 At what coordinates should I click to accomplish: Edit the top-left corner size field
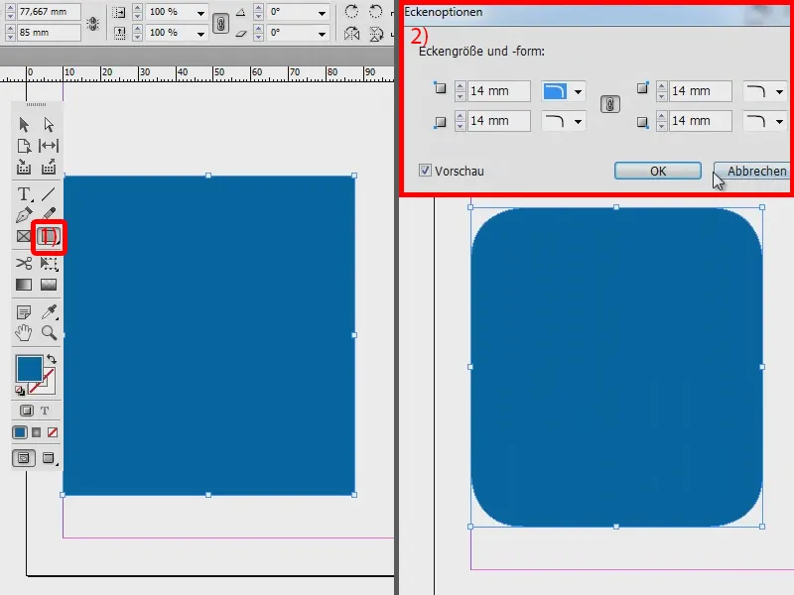(x=499, y=91)
